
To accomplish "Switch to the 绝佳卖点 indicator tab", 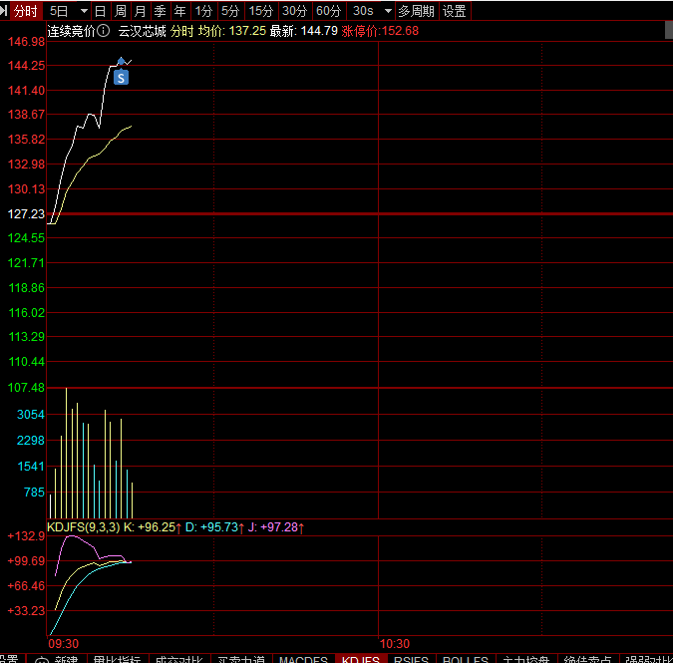I will click(x=587, y=659).
